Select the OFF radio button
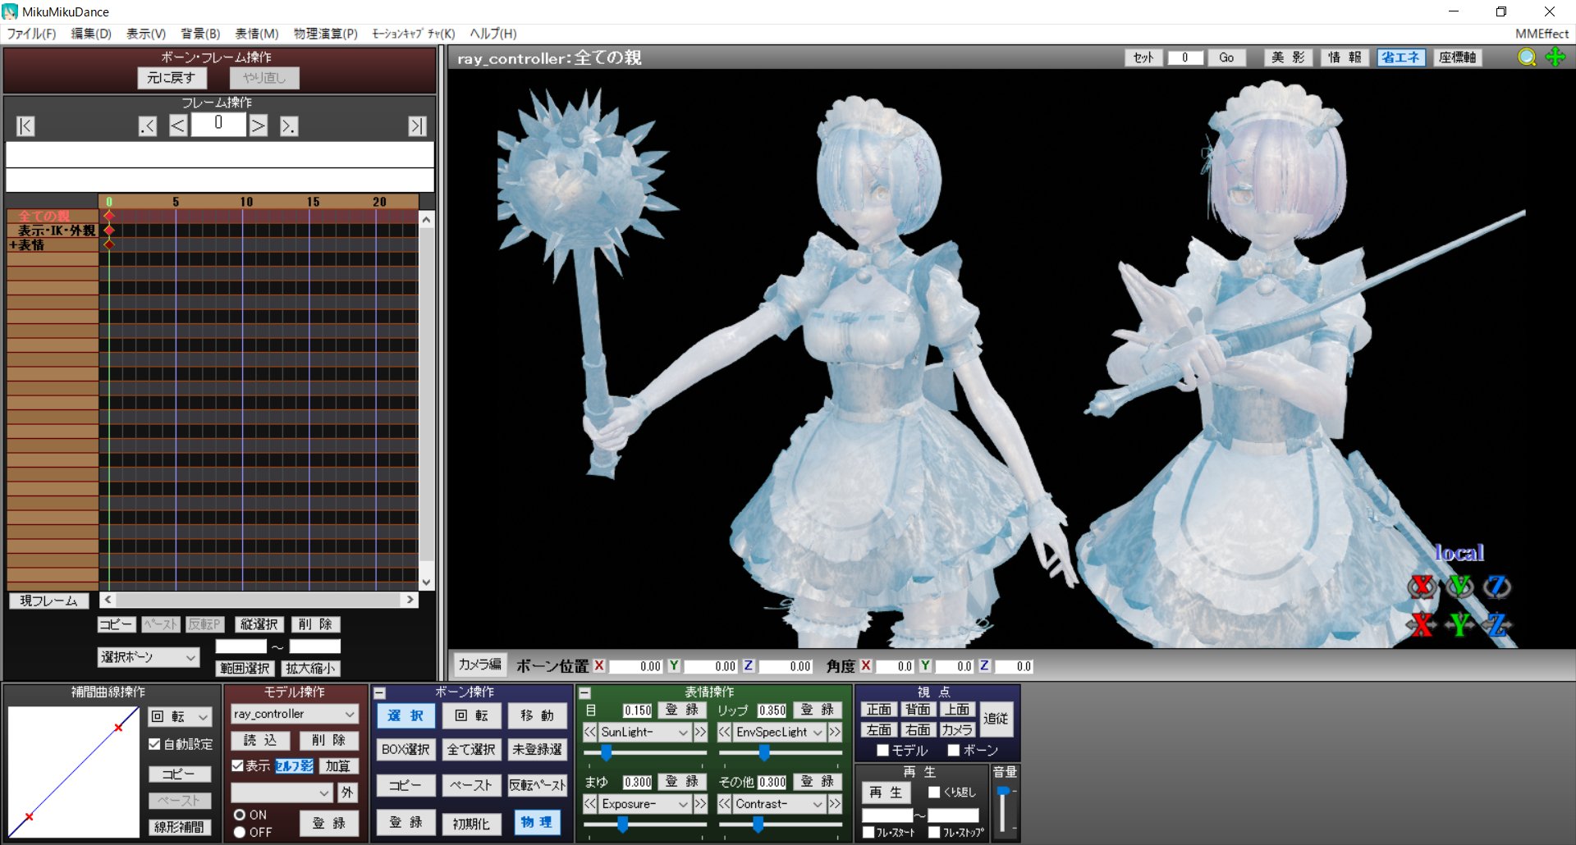 click(240, 832)
